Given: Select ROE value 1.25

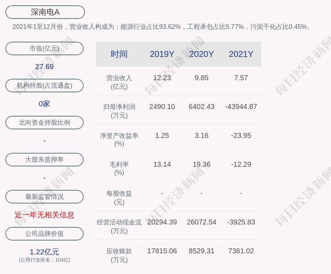Looking at the screenshot, I should 162,135.
